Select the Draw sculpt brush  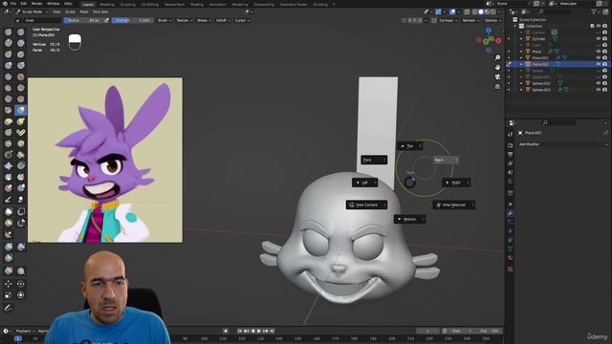(x=9, y=32)
